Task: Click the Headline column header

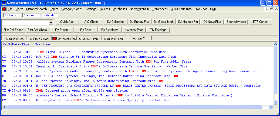Action: (42, 44)
